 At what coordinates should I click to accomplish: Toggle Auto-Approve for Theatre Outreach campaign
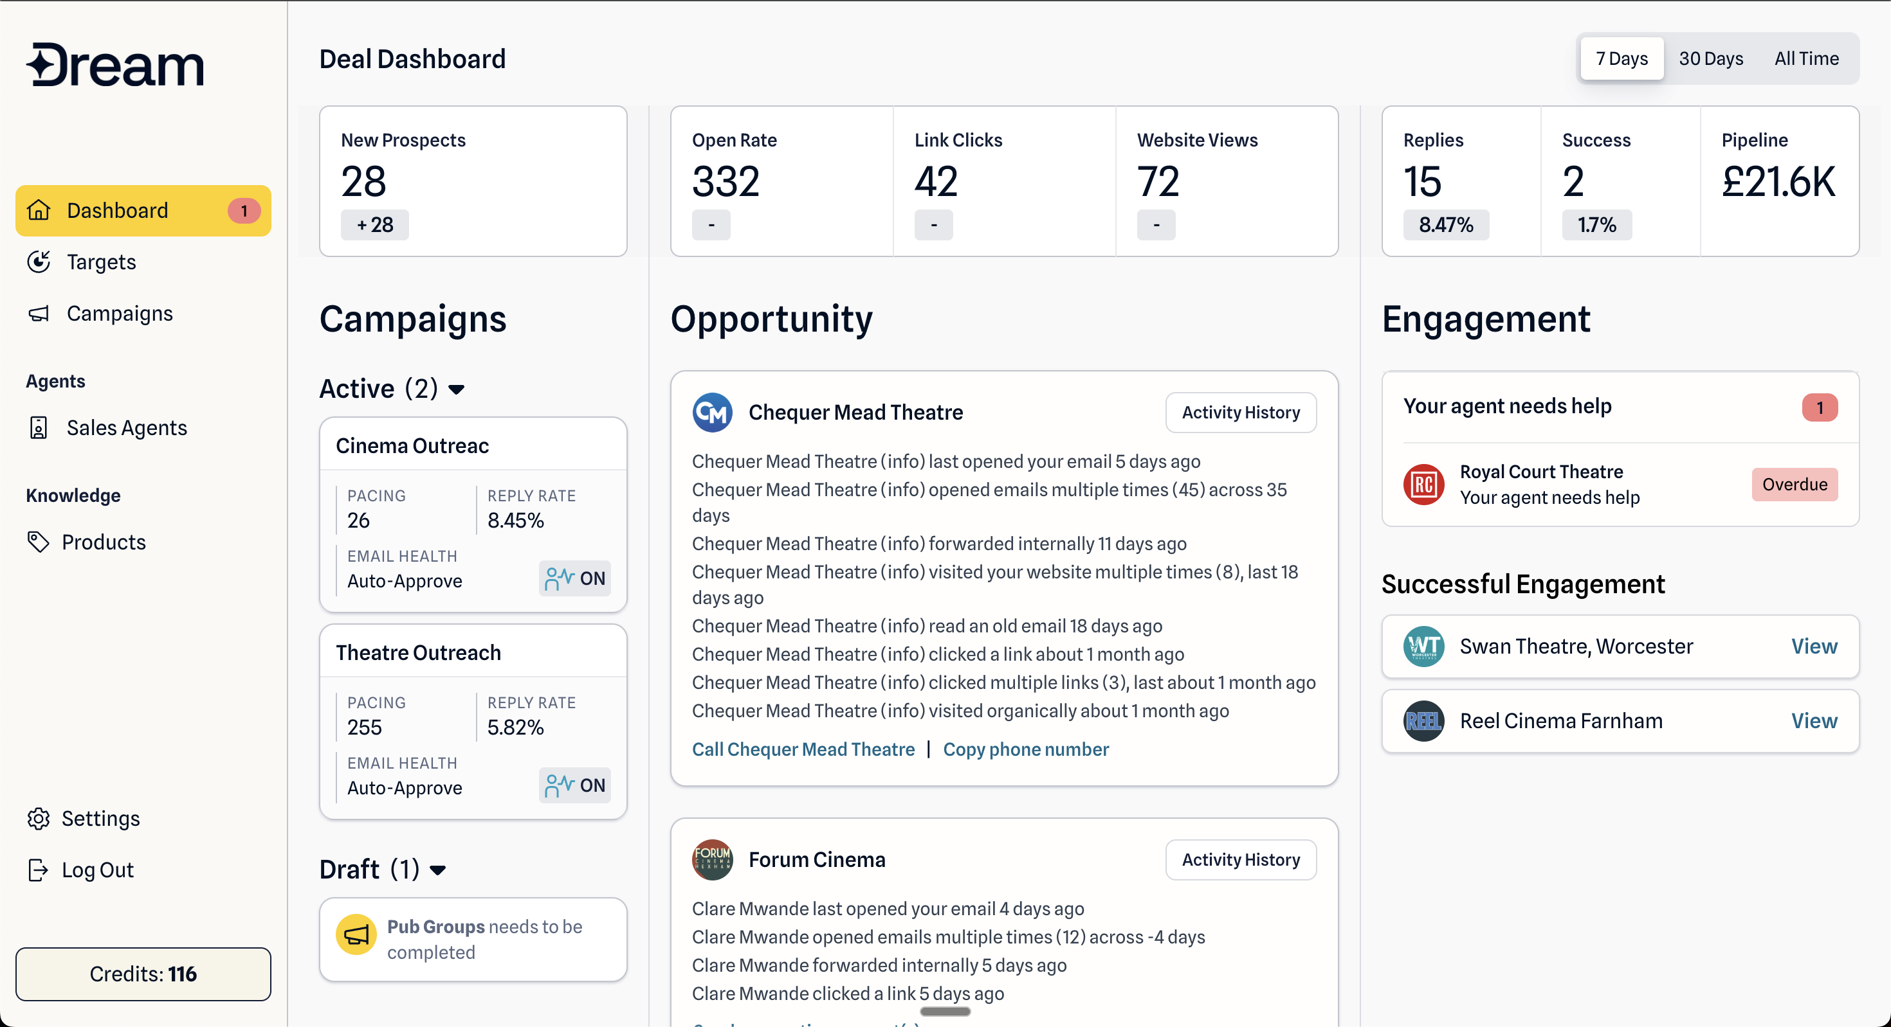pos(575,785)
